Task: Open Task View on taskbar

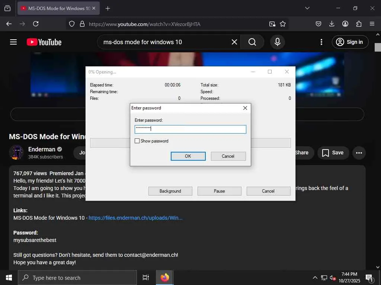Action: click(145, 278)
